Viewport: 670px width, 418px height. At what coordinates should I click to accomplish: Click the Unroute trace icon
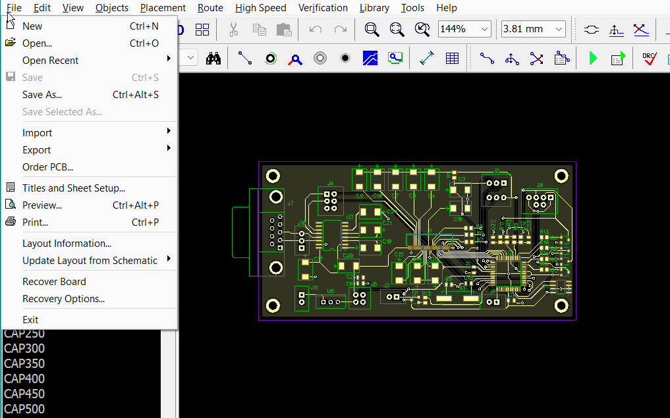(537, 58)
